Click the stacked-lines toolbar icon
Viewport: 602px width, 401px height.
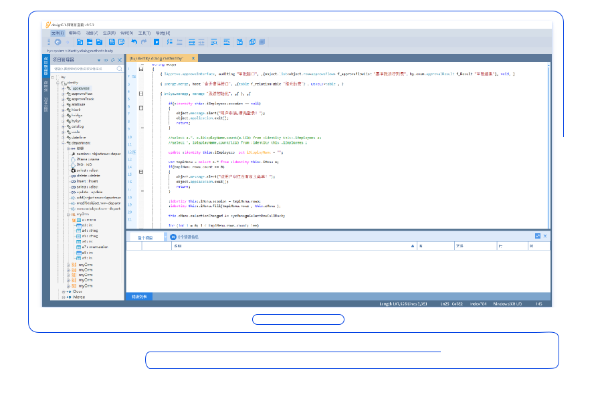click(90, 42)
